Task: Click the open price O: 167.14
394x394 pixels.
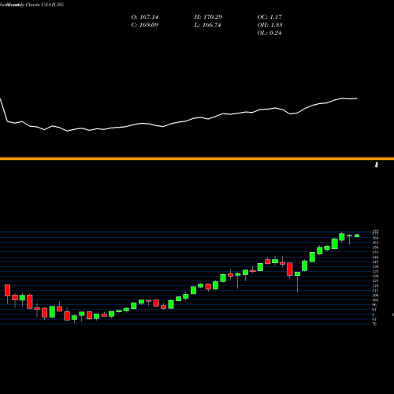Action: point(145,17)
